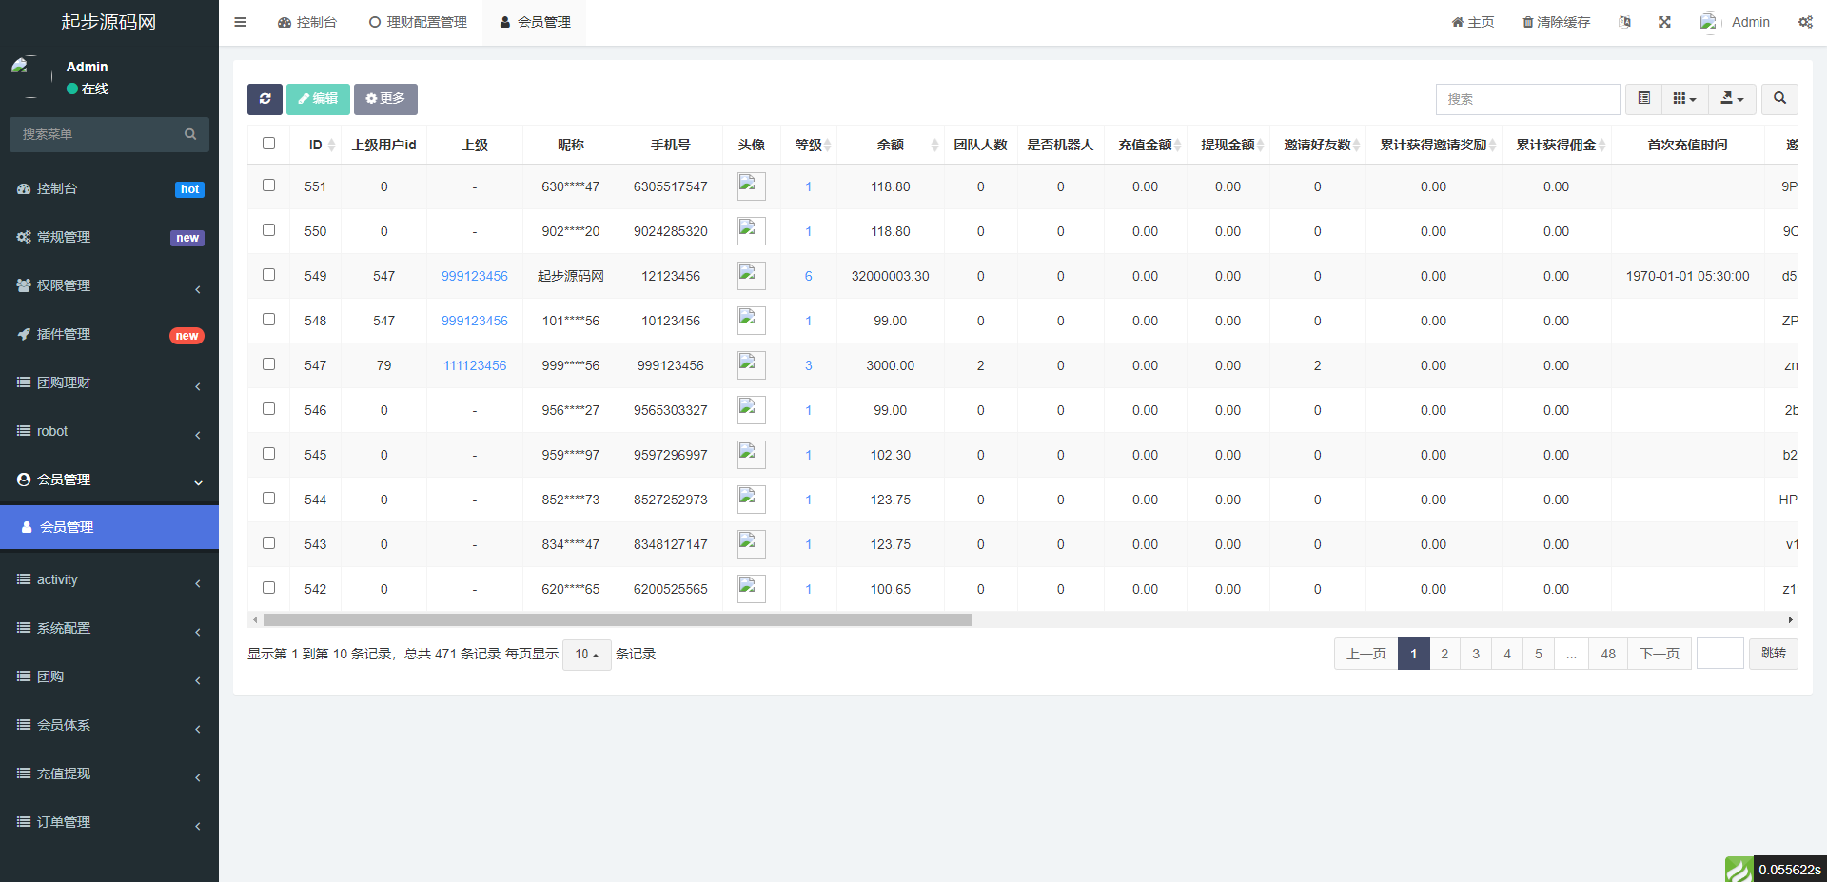Toggle fullscreen mode icon
Screen dimensions: 1827x882
(x=1664, y=22)
